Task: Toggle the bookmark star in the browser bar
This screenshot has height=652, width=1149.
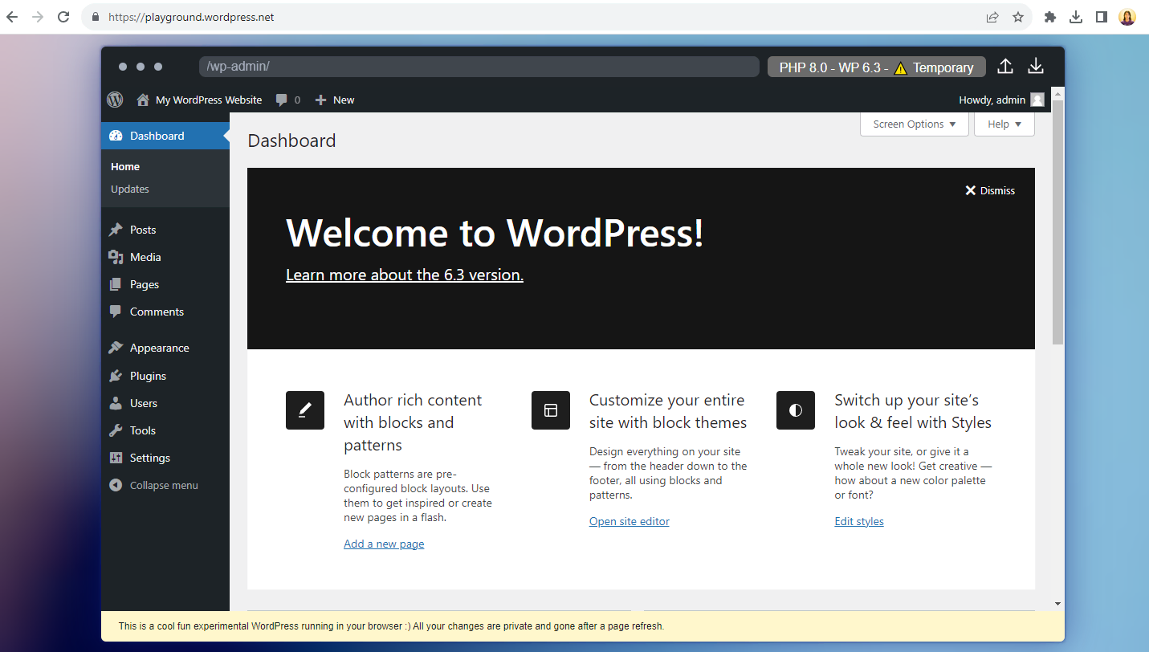Action: 1018,16
